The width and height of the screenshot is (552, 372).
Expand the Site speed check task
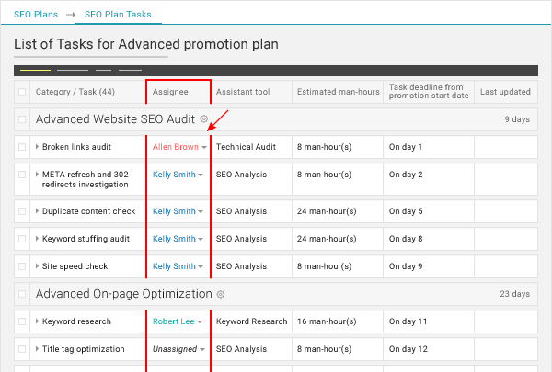pos(37,266)
